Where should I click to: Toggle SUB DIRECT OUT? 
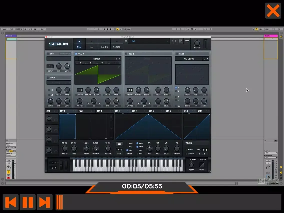point(65,54)
